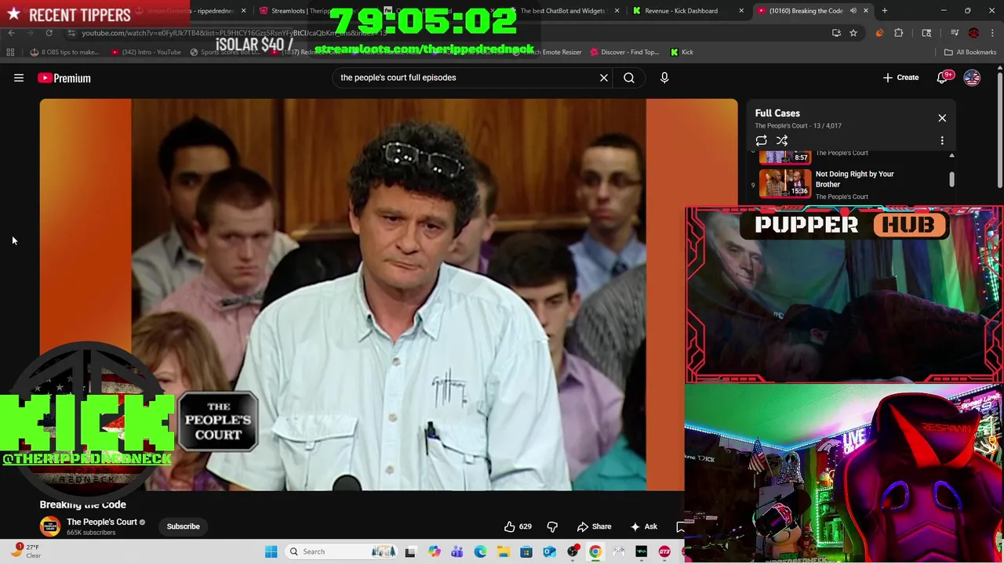1004x564 pixels.
Task: Open the '(342) Intro - YouTube' bookmark
Action: (x=146, y=52)
